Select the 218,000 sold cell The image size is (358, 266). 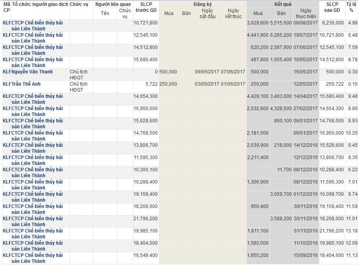(283, 145)
